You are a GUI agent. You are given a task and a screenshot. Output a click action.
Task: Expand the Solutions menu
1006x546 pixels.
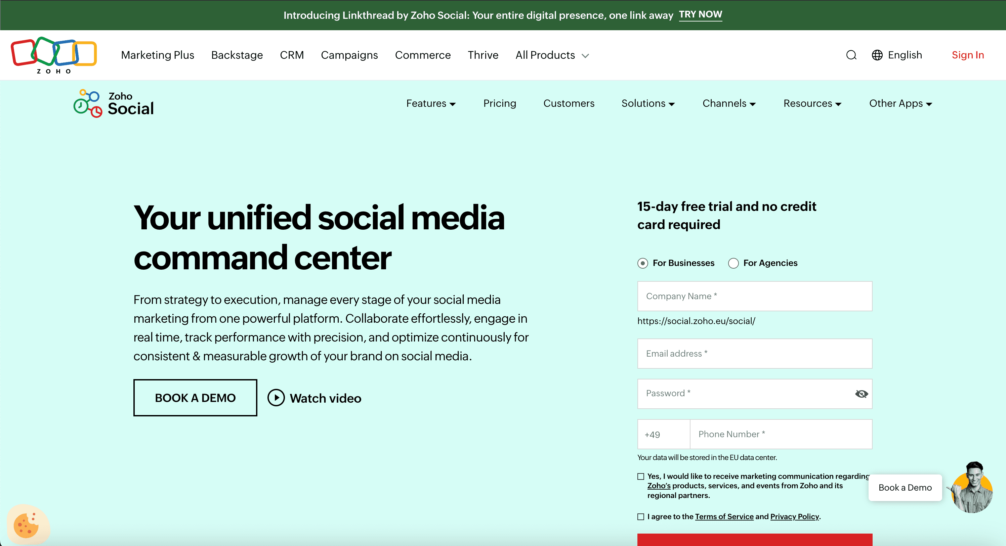click(648, 103)
